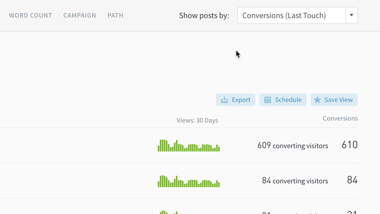Viewport: 380px width, 214px height.
Task: Click the Schedule button
Action: (x=283, y=100)
